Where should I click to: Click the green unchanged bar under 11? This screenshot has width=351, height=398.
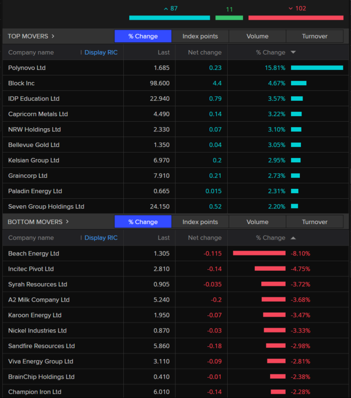point(229,18)
